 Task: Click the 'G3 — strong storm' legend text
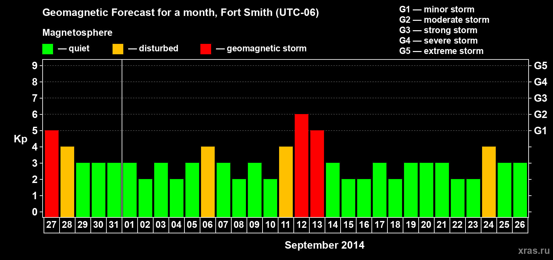coord(438,30)
